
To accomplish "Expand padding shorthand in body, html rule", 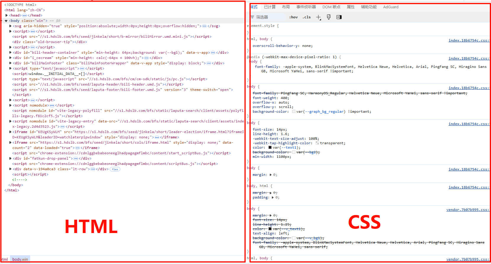I will (x=273, y=197).
